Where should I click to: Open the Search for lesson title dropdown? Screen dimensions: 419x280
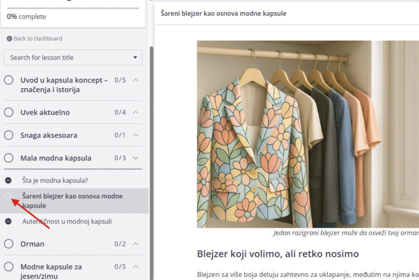pos(73,57)
